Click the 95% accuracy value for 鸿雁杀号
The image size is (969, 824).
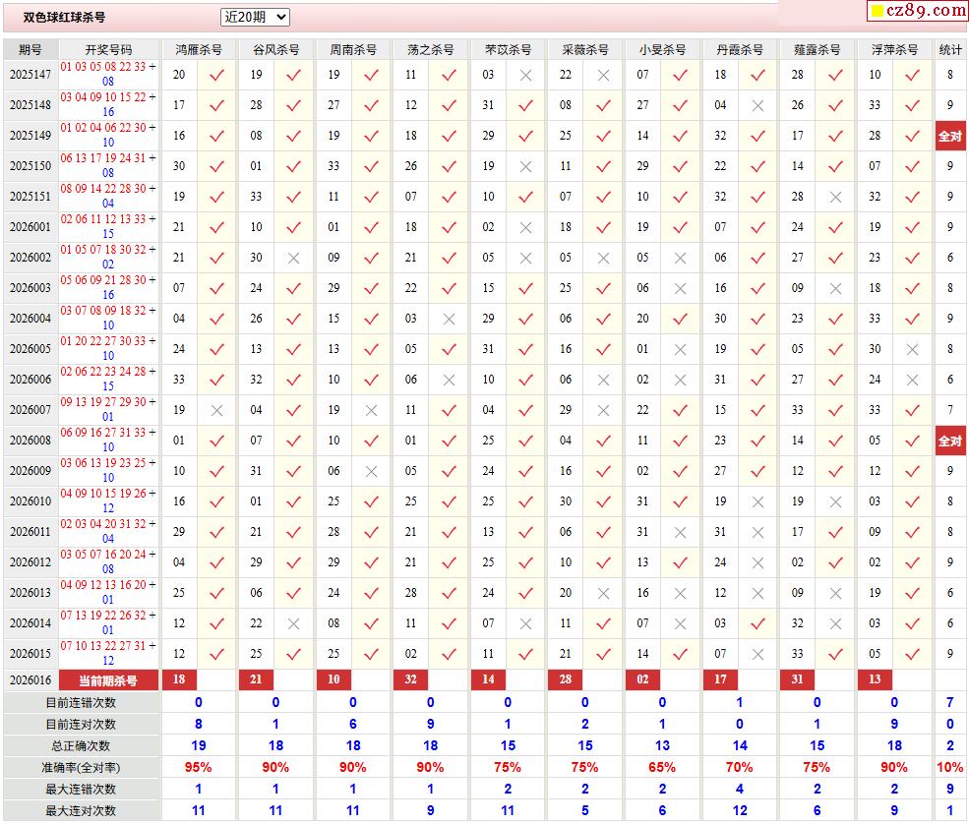(198, 767)
